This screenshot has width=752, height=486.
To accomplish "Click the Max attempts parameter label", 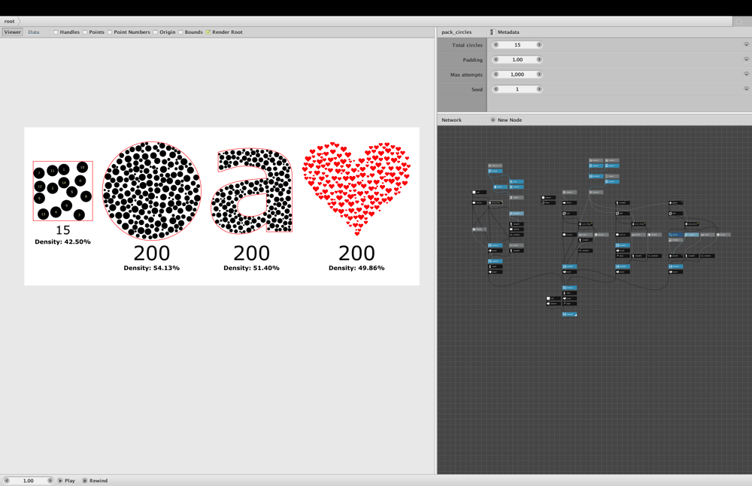I will [x=466, y=74].
